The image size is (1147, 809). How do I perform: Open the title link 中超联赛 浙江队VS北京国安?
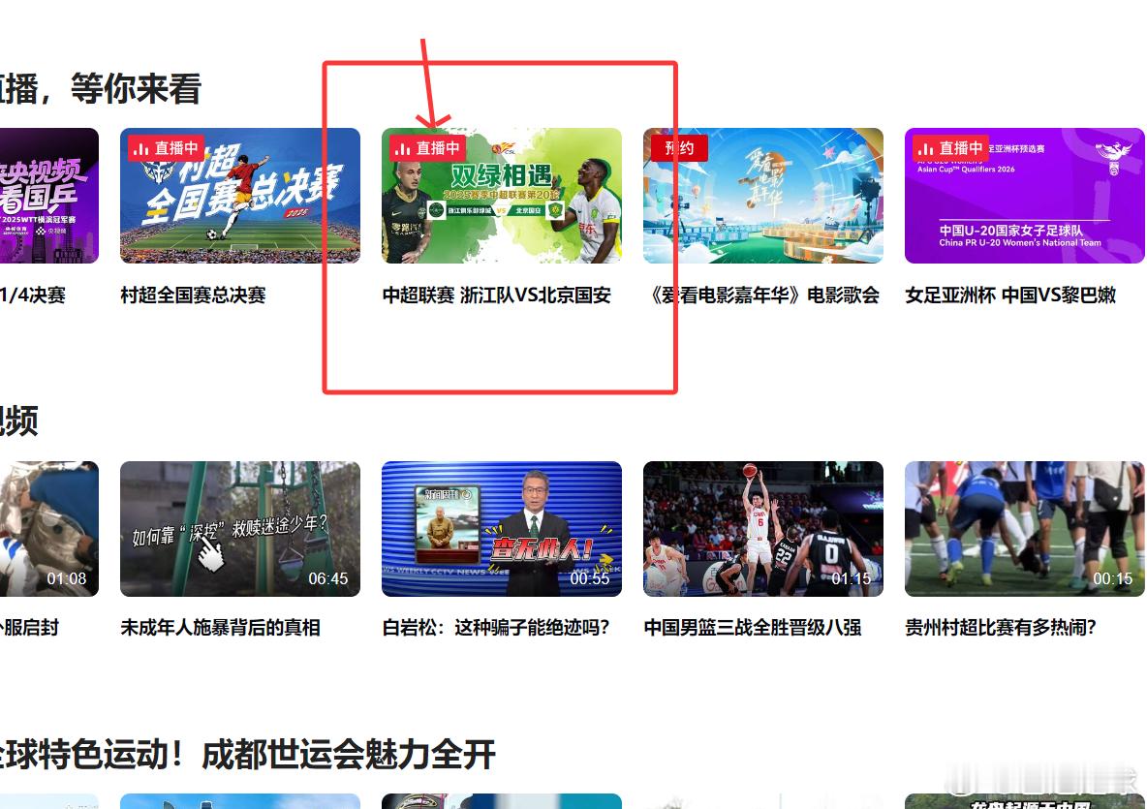tap(497, 295)
